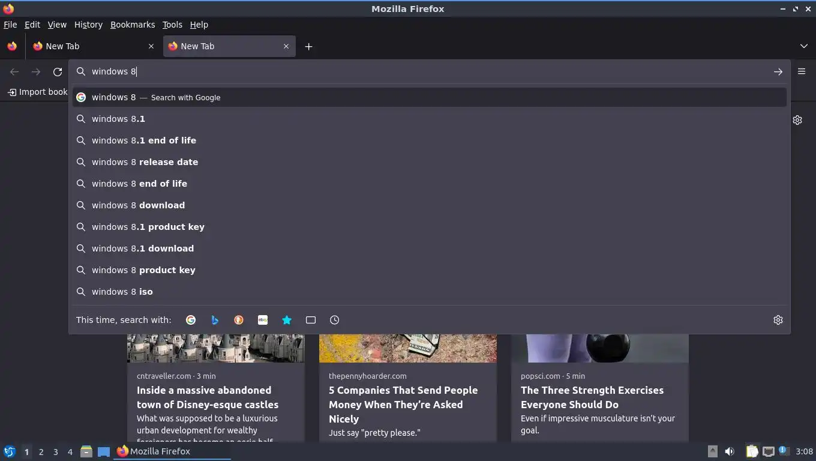Choose 'windows 8.1 product key' suggestion
This screenshot has height=461, width=816.
[x=430, y=227]
